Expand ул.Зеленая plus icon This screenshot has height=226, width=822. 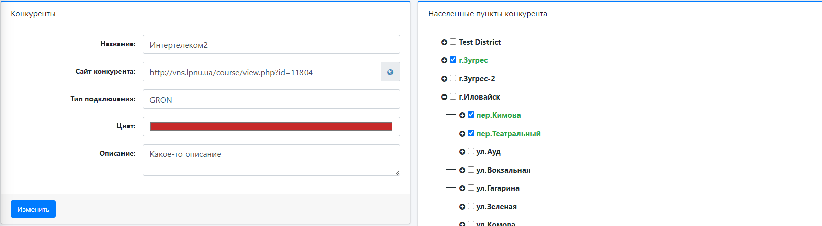pos(462,207)
